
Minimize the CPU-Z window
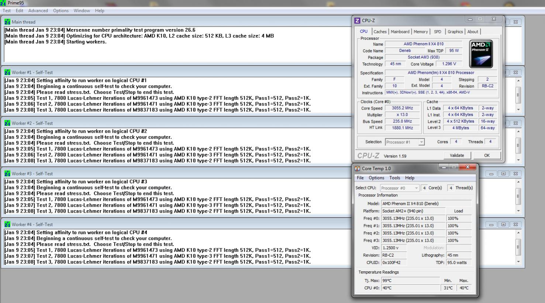point(470,19)
